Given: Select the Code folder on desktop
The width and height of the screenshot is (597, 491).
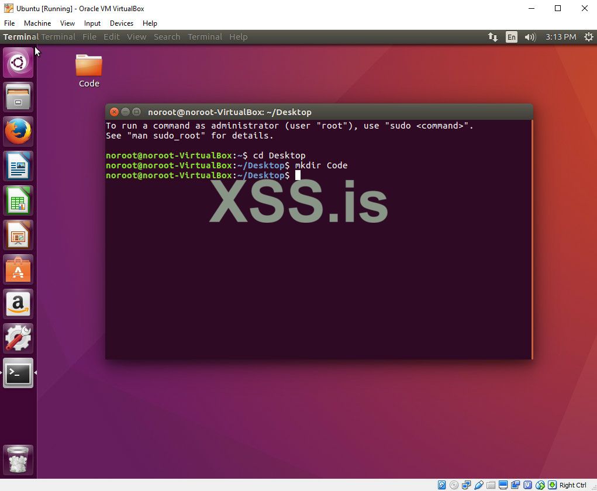Looking at the screenshot, I should click(89, 71).
